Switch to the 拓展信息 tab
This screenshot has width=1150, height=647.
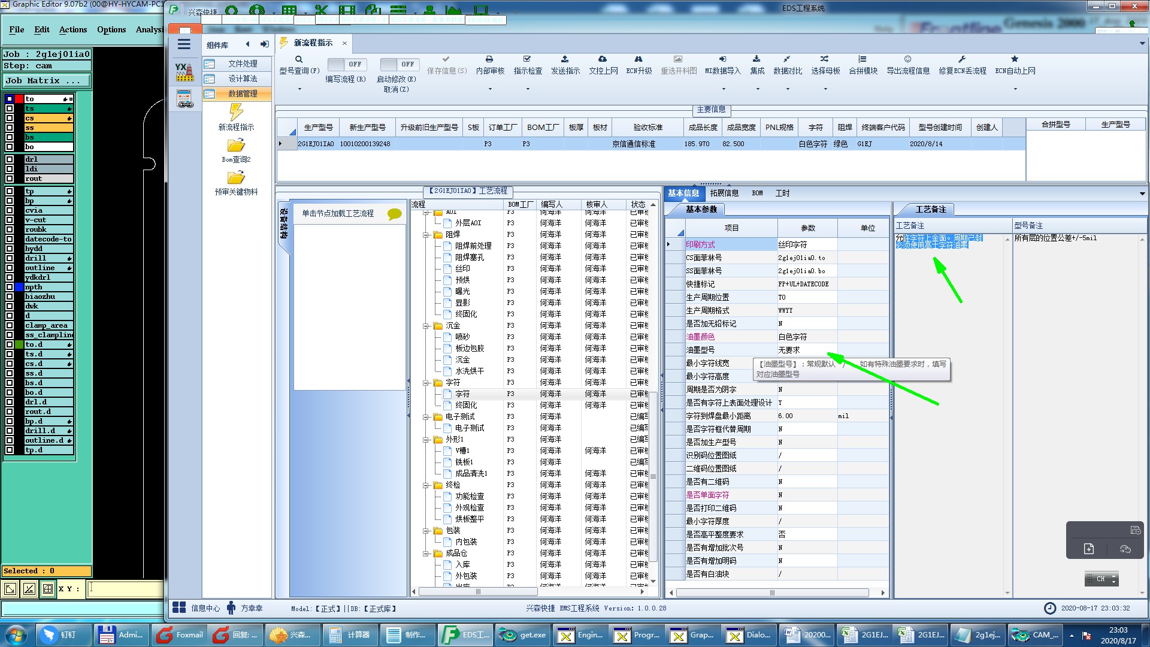coord(724,193)
